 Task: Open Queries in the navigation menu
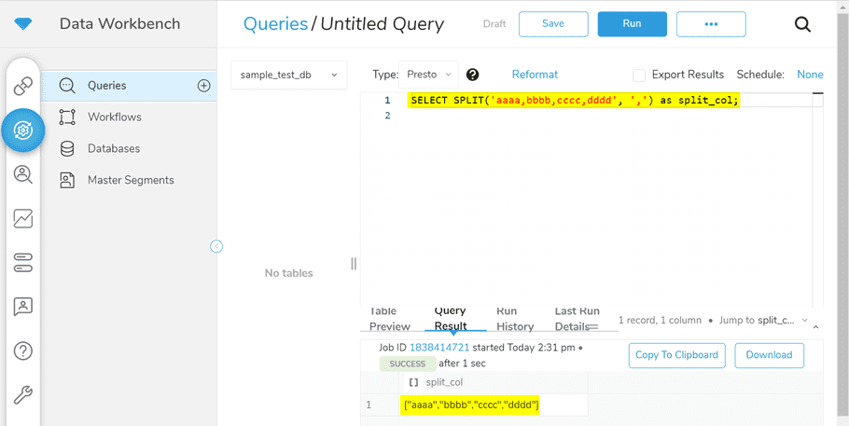tap(129, 86)
